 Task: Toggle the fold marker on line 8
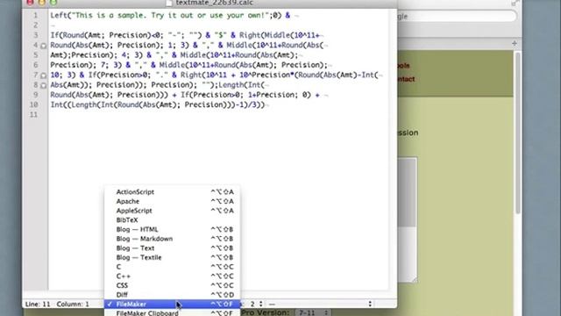(x=43, y=86)
